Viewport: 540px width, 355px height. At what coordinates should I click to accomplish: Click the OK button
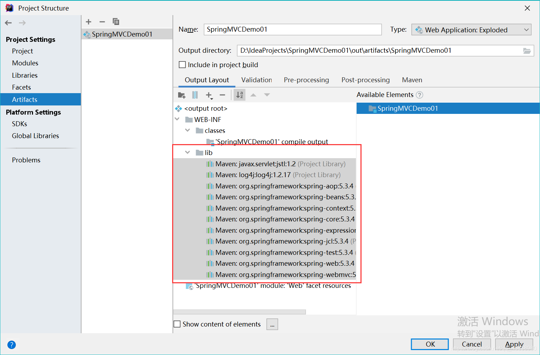click(430, 344)
